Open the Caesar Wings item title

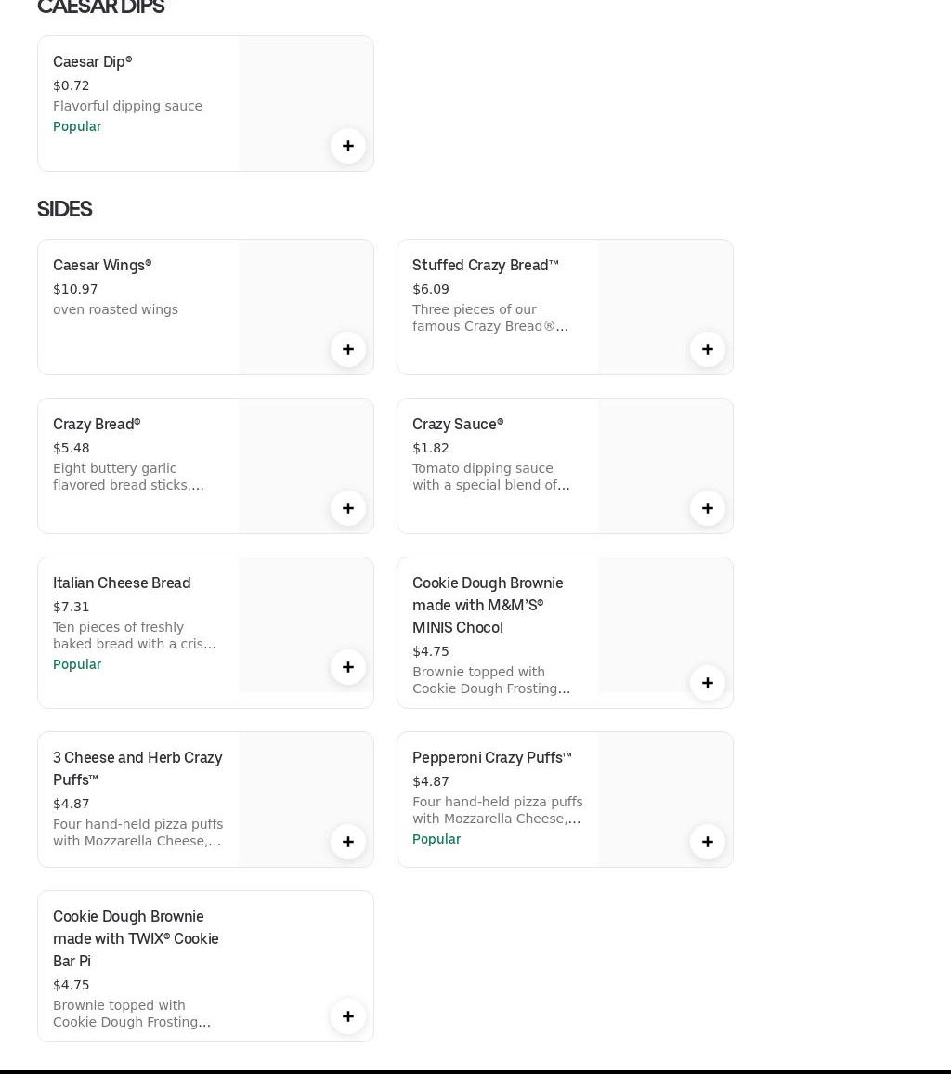[102, 265]
